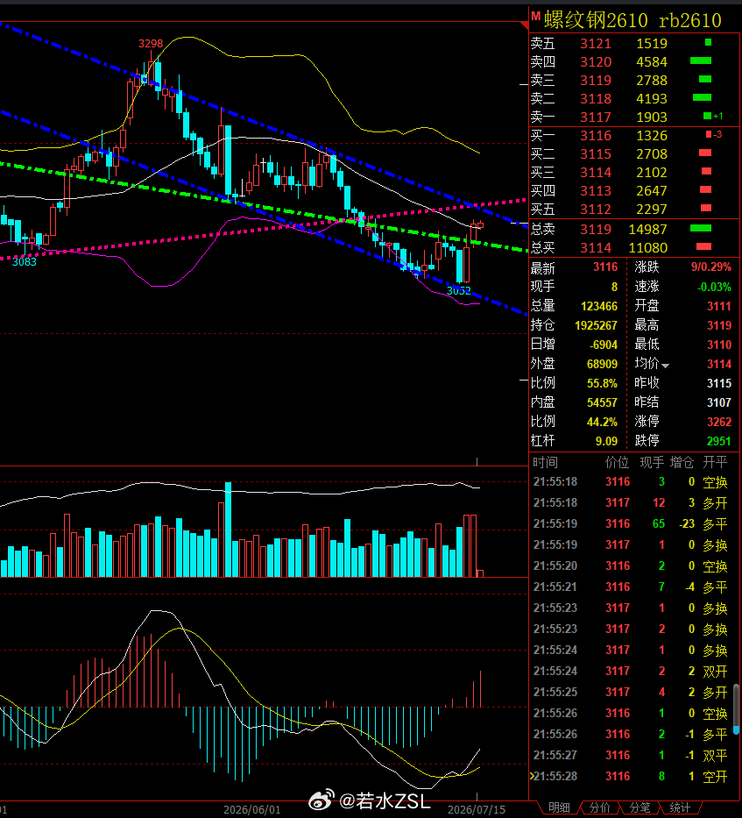
Task: Click the 外盘 value 68909
Action: pos(602,364)
